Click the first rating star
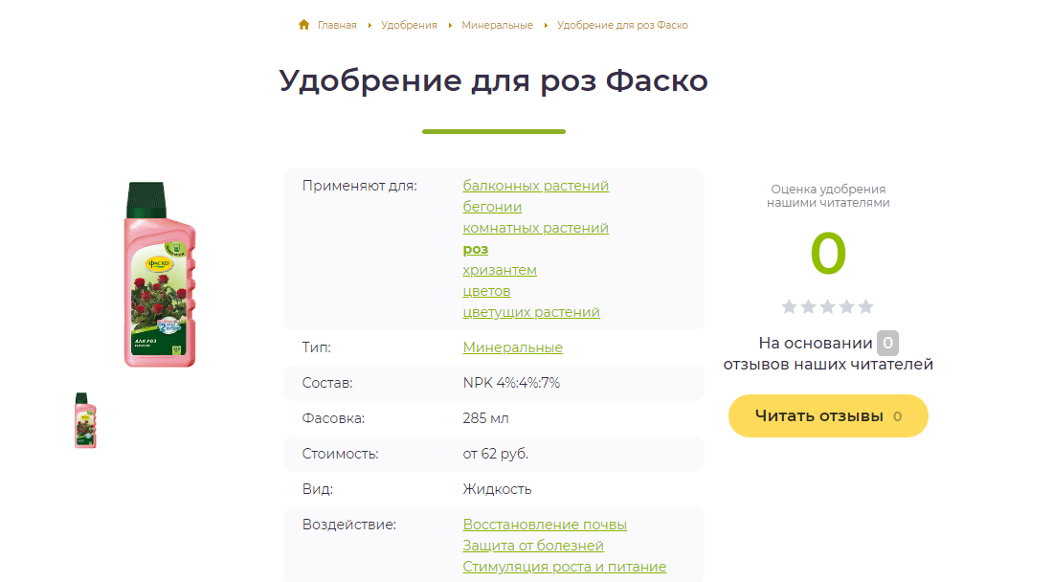1053x582 pixels. 789,306
